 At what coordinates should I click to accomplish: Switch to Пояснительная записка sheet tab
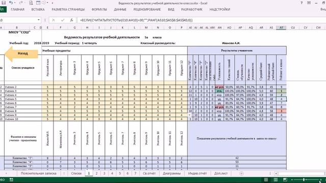(39, 173)
